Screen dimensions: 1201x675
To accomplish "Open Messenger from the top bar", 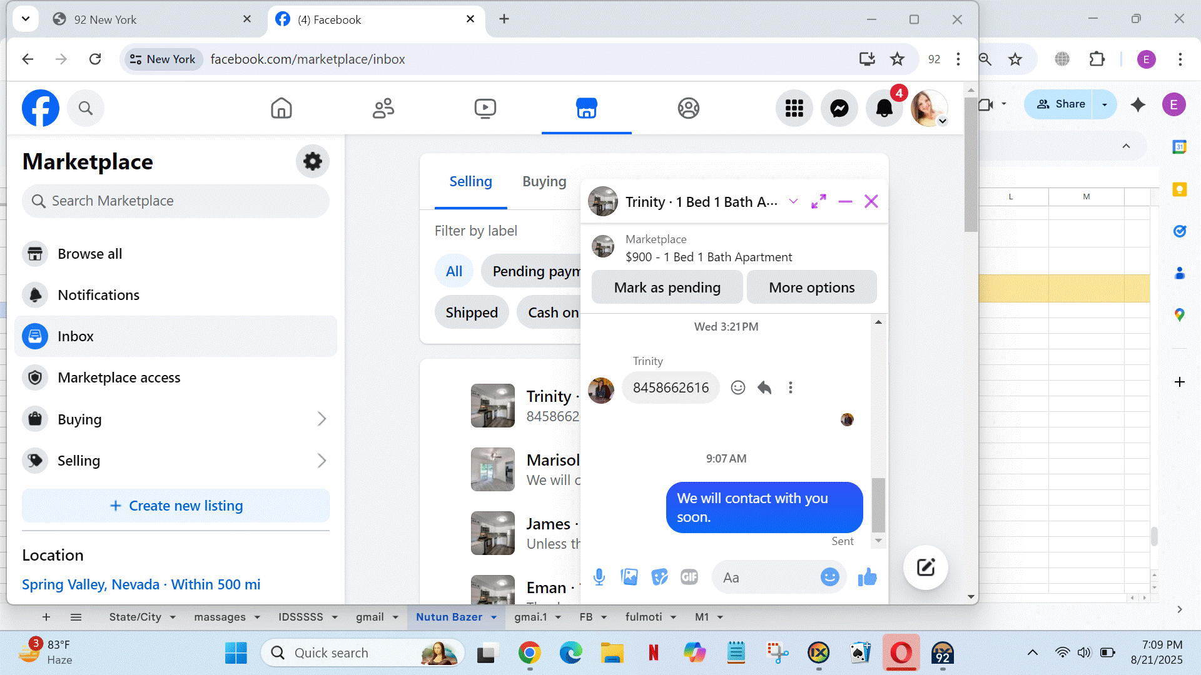I will 839,108.
